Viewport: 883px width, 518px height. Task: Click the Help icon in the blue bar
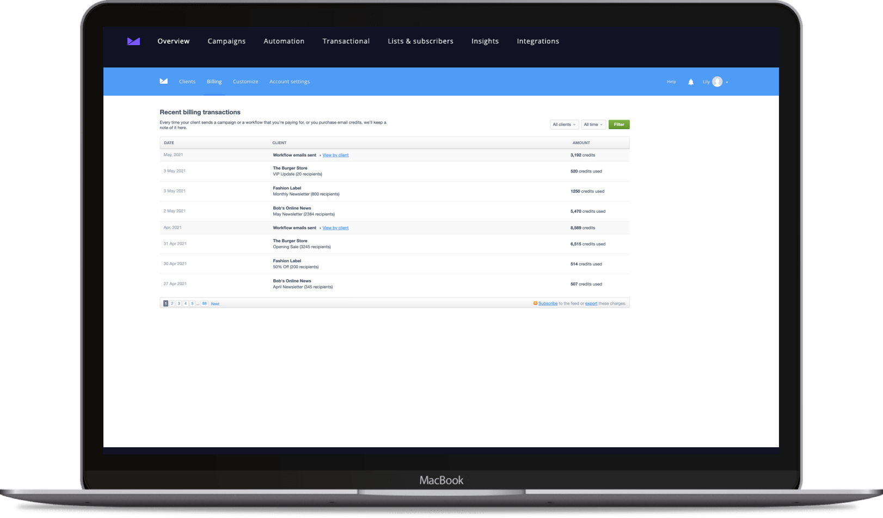(671, 82)
